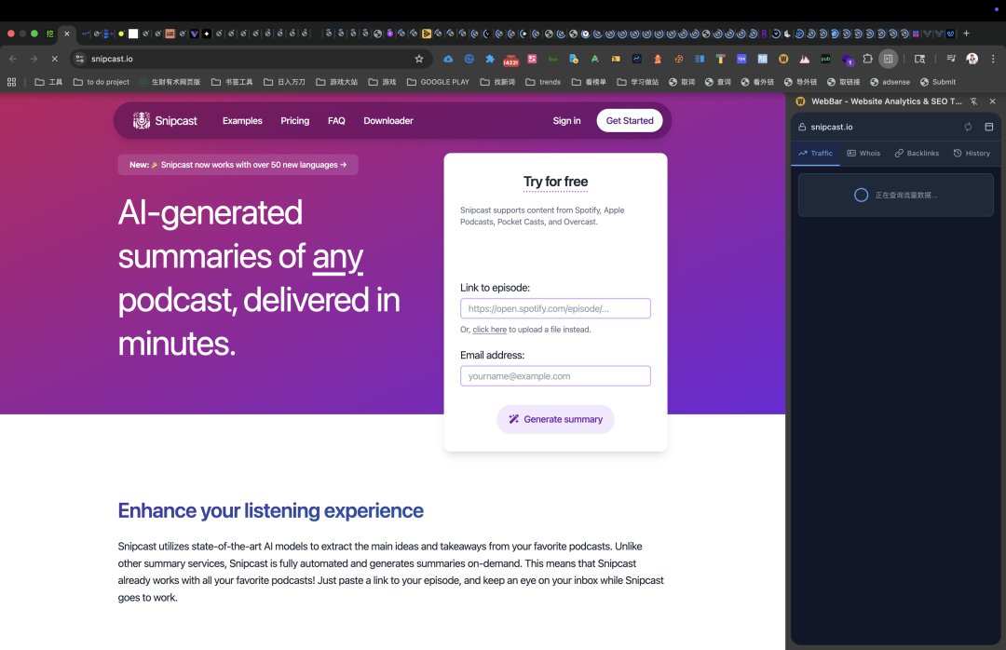Pin the WebBar side panel
The height and width of the screenshot is (650, 1006).
pos(973,102)
